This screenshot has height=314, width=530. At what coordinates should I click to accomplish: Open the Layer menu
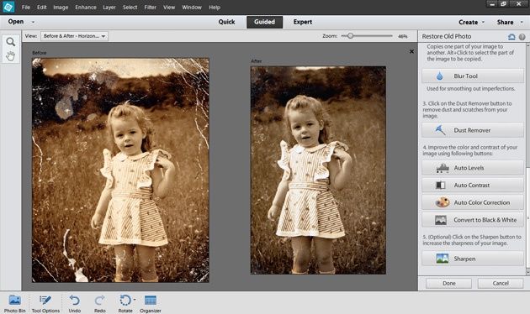pyautogui.click(x=109, y=7)
